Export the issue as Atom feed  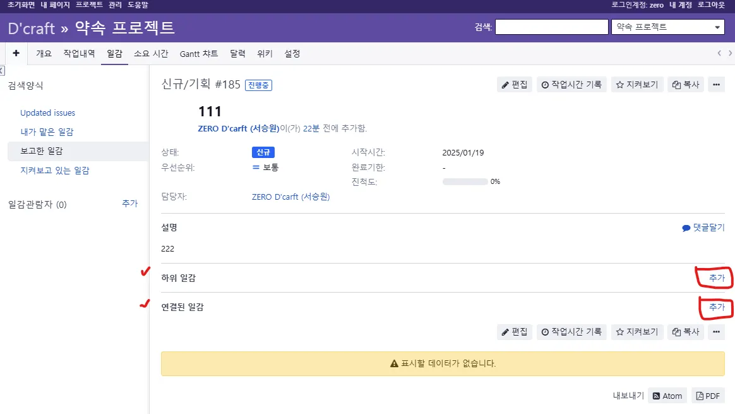(x=667, y=396)
